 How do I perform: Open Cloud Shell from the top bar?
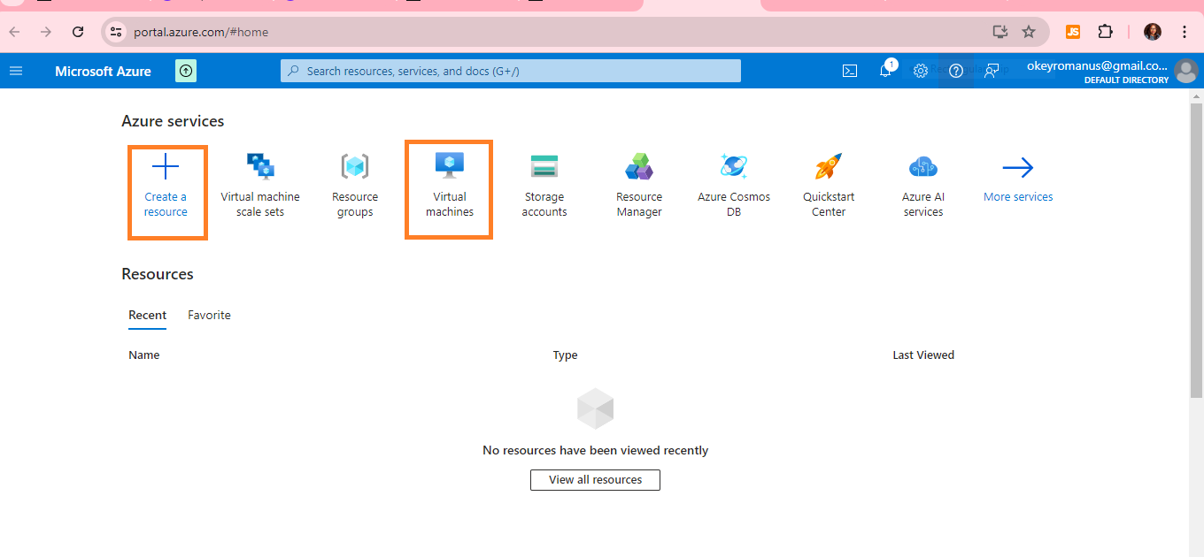850,71
